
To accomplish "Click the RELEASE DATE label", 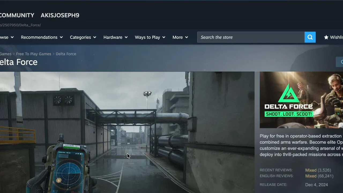I will [x=273, y=185].
